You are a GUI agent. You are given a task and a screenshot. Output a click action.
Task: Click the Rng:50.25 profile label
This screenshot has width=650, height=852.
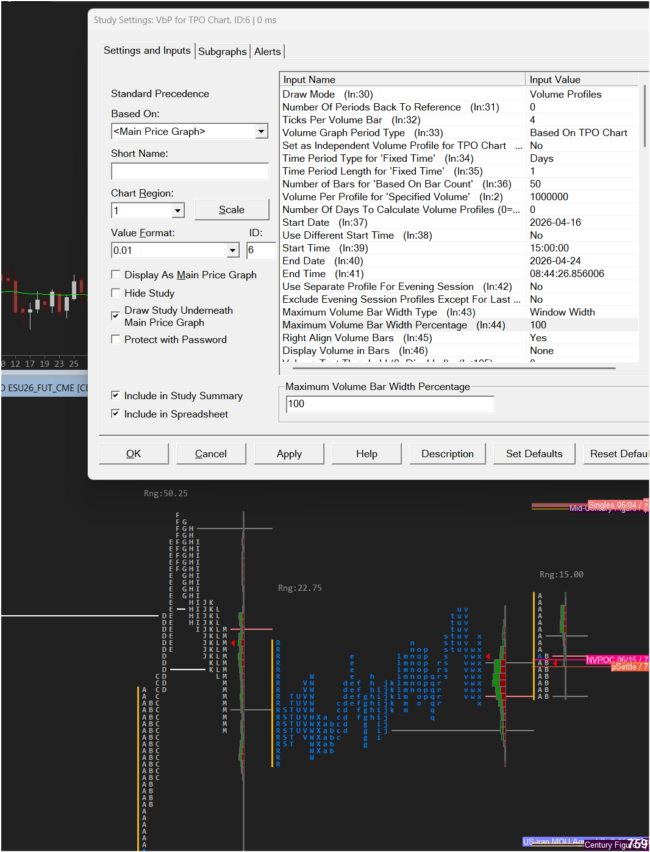pyautogui.click(x=166, y=493)
